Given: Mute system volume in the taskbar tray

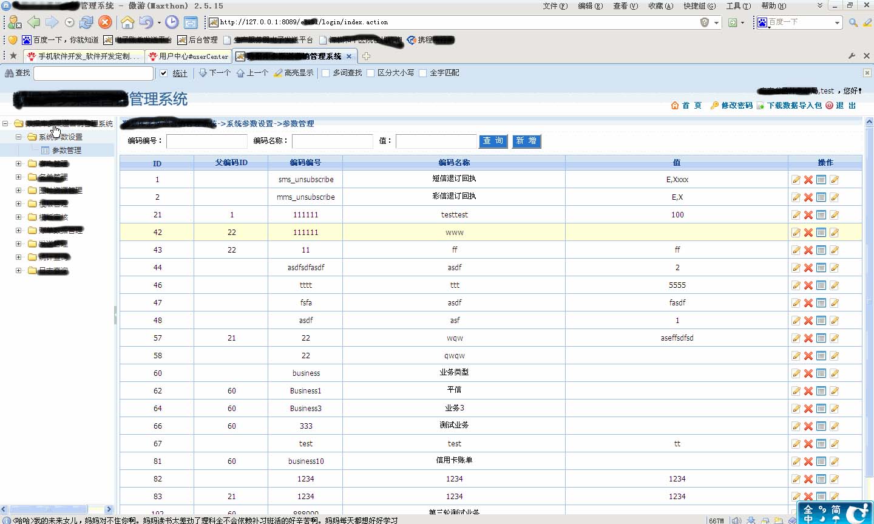Looking at the screenshot, I should (736, 520).
